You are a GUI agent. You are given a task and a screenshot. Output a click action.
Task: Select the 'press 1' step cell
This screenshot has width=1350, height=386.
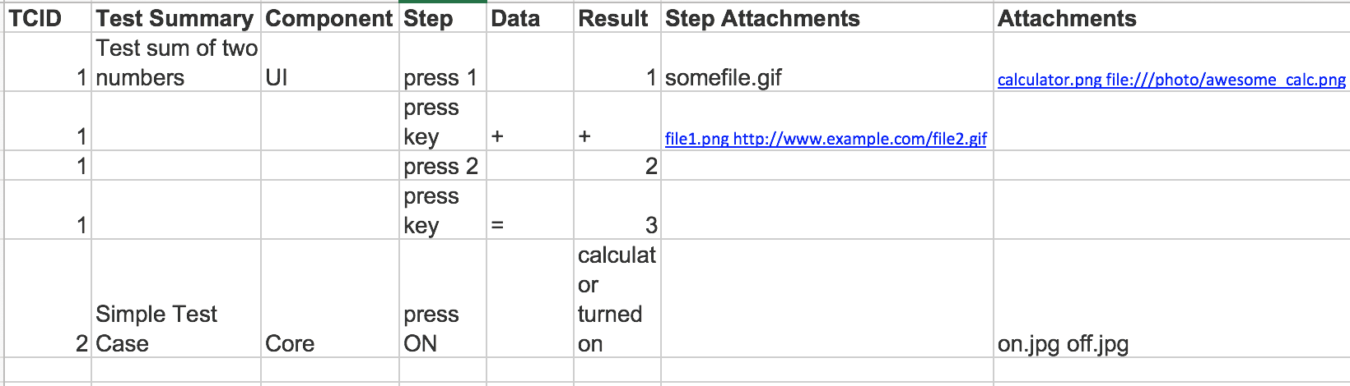pyautogui.click(x=443, y=62)
